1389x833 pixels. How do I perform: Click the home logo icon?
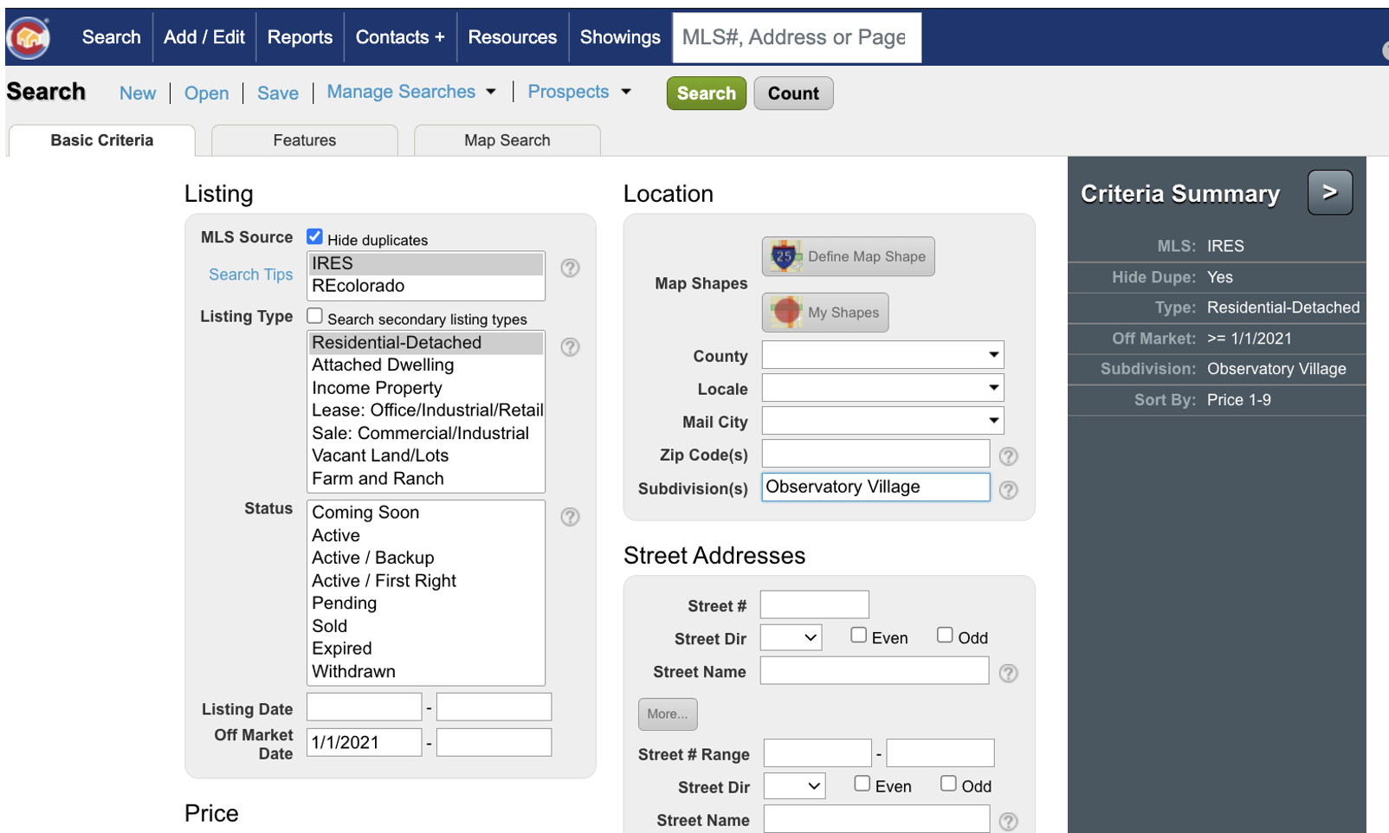(28, 36)
